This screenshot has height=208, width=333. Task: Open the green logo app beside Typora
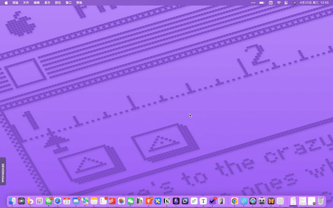194,201
